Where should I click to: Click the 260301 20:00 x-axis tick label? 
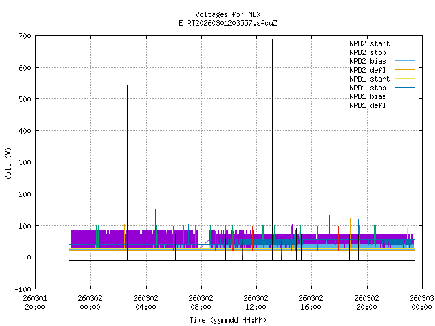(35, 302)
